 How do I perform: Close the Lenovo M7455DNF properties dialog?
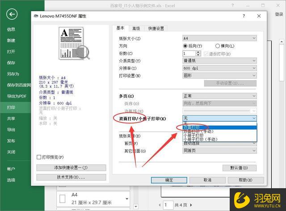click(x=259, y=16)
